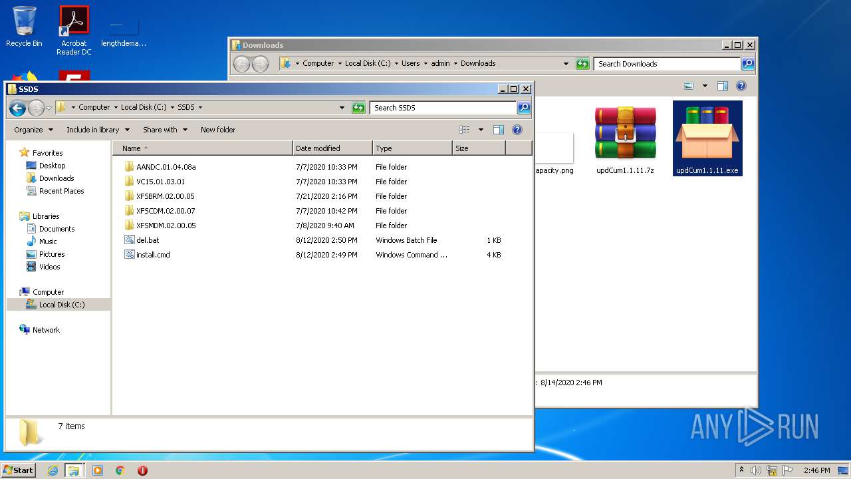Show hidden system tray icons
The image size is (851, 479).
741,470
